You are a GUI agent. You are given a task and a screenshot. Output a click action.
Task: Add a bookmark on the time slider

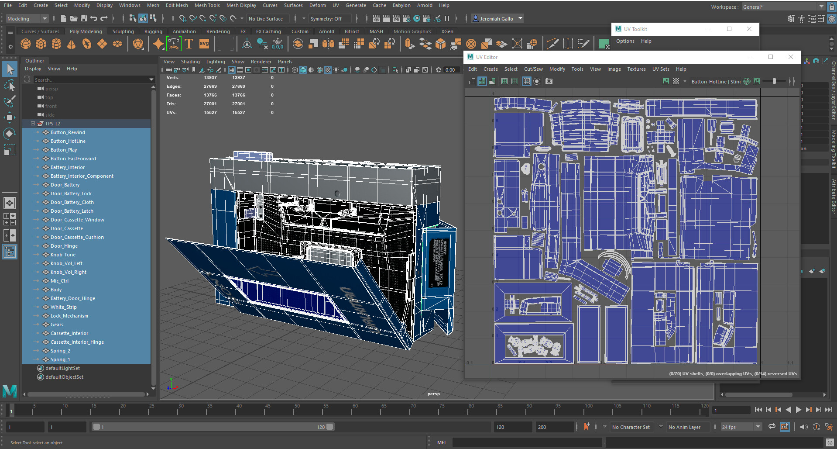coord(587,427)
